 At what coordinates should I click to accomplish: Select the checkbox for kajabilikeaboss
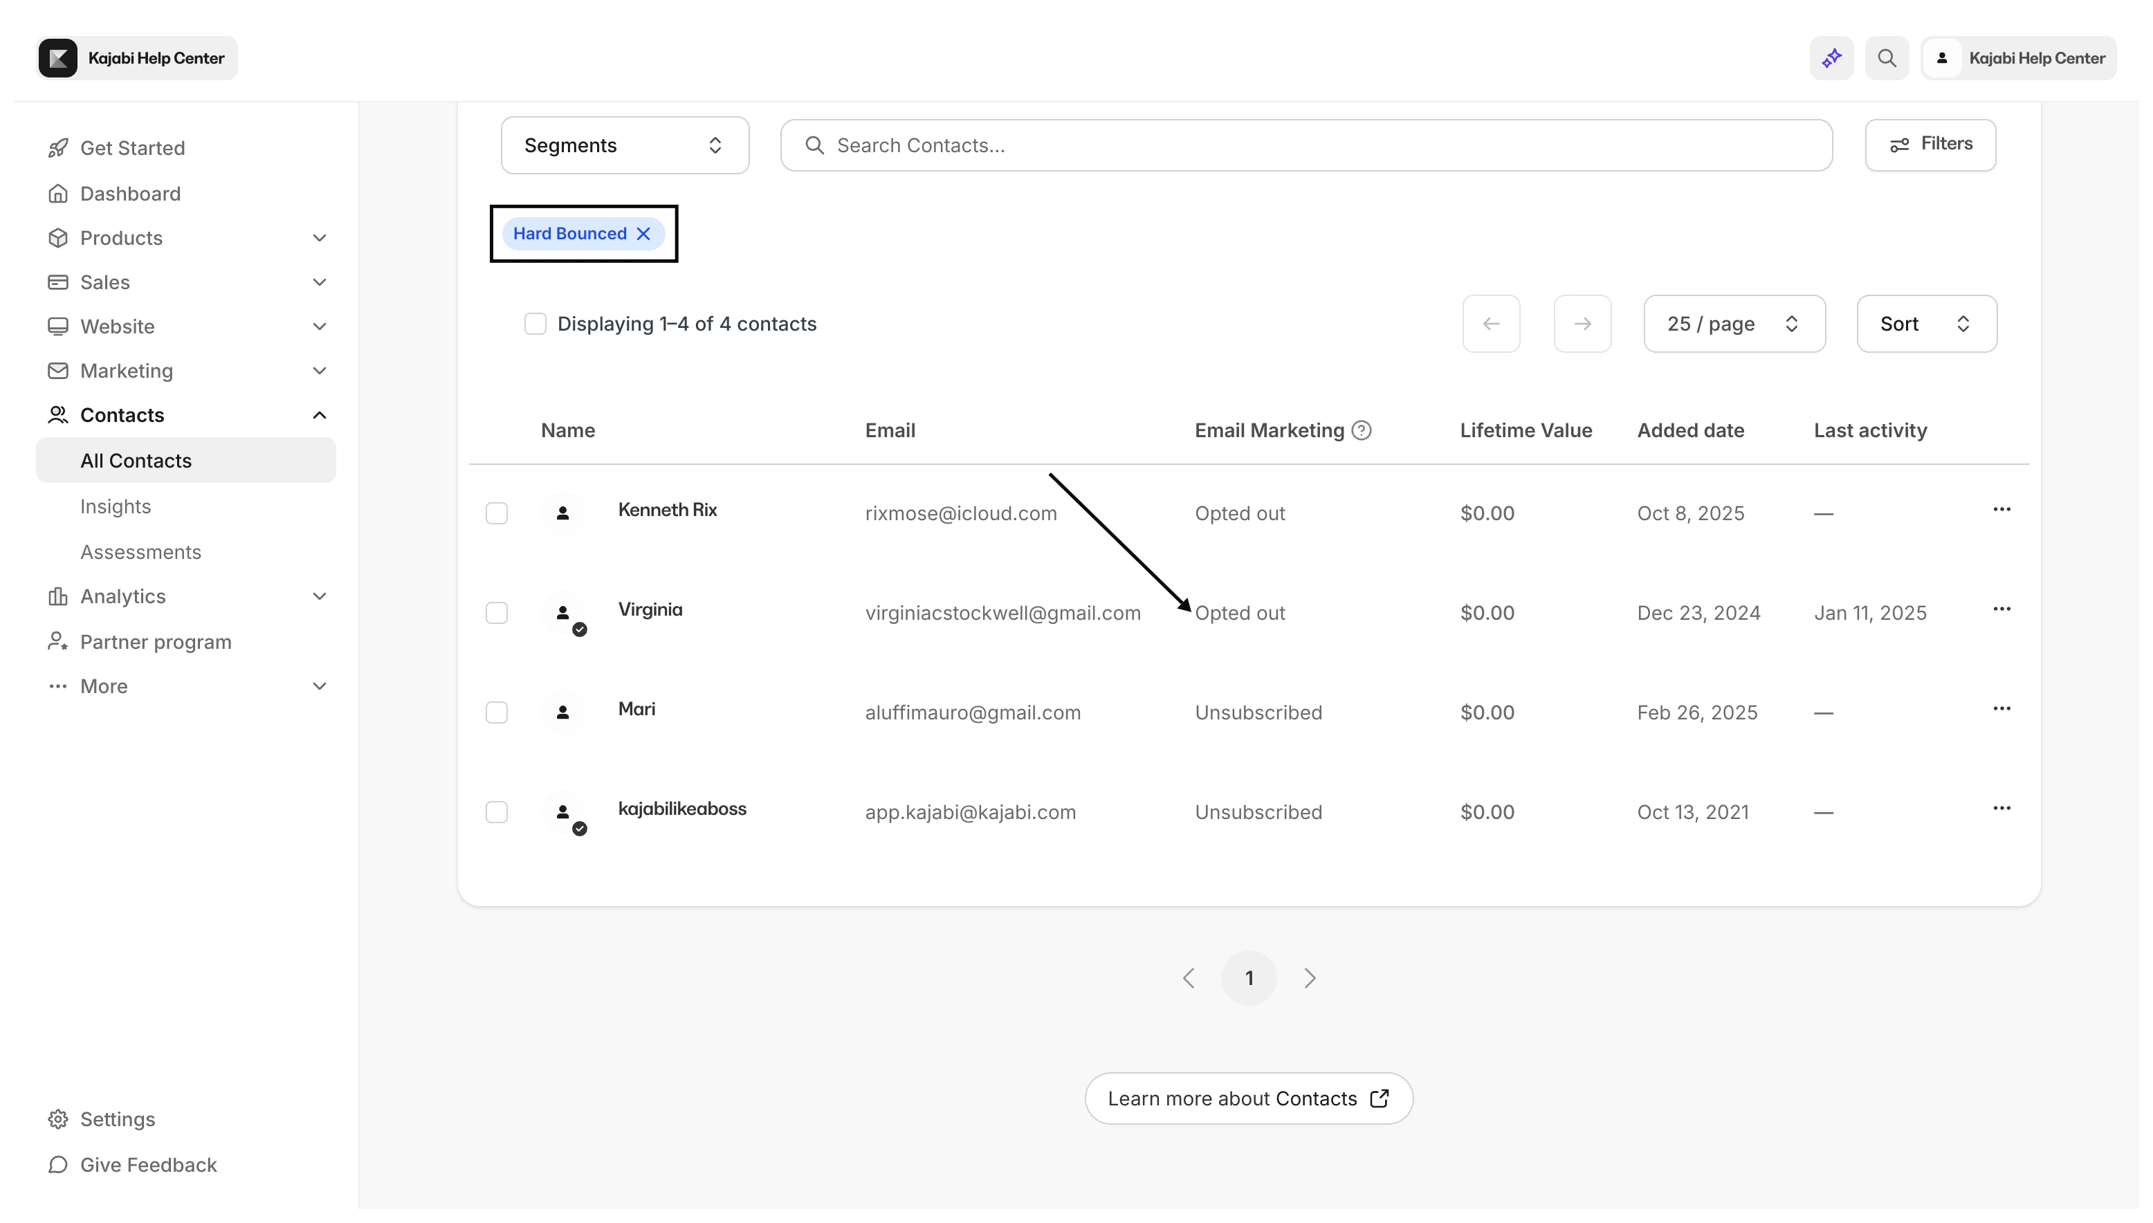tap(497, 811)
